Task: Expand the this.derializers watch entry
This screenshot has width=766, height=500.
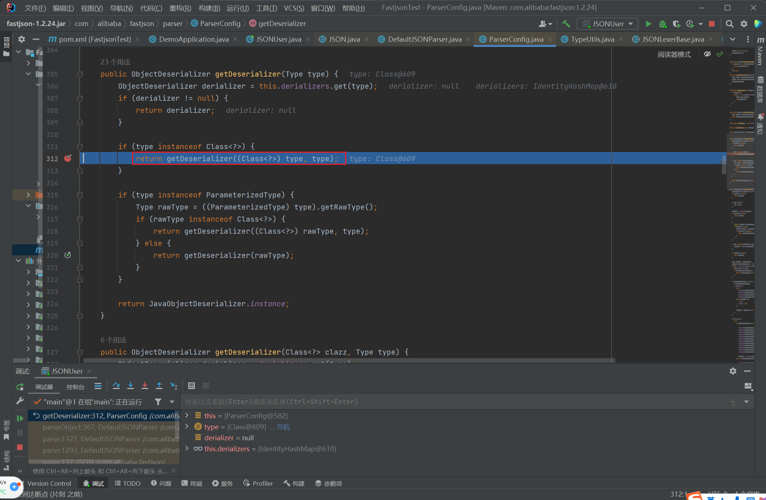Action: tap(187, 449)
